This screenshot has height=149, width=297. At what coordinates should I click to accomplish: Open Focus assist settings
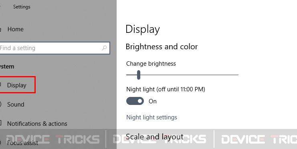click(22, 143)
